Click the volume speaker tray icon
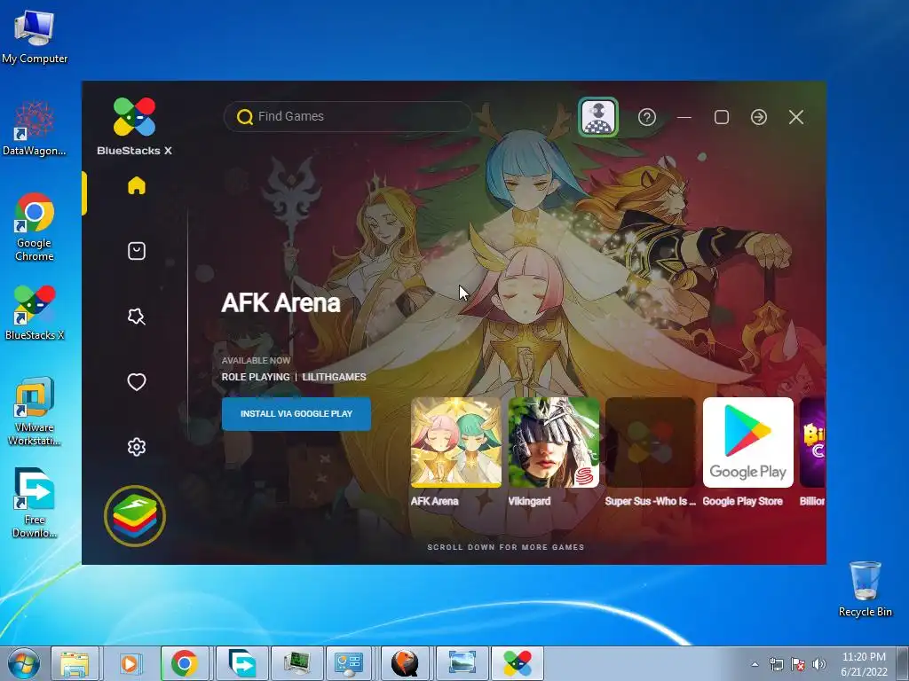 pos(819,664)
